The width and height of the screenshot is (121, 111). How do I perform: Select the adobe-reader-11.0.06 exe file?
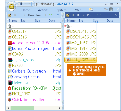(x=34, y=43)
